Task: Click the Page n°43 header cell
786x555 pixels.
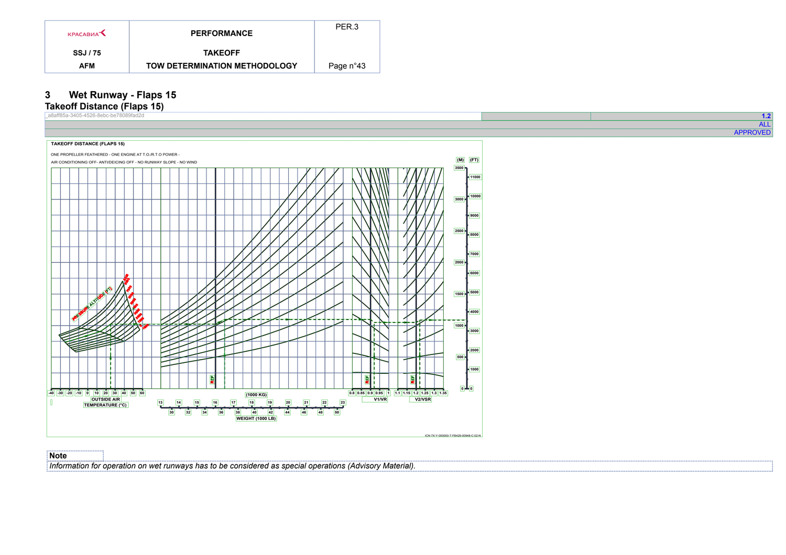Action: 347,66
